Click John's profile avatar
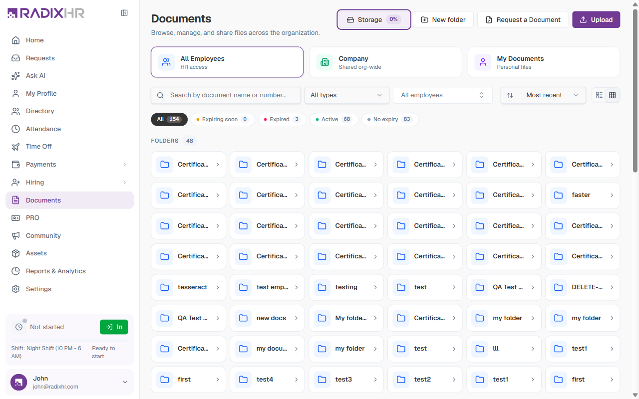Screen dimensions: 639x399 (19, 382)
